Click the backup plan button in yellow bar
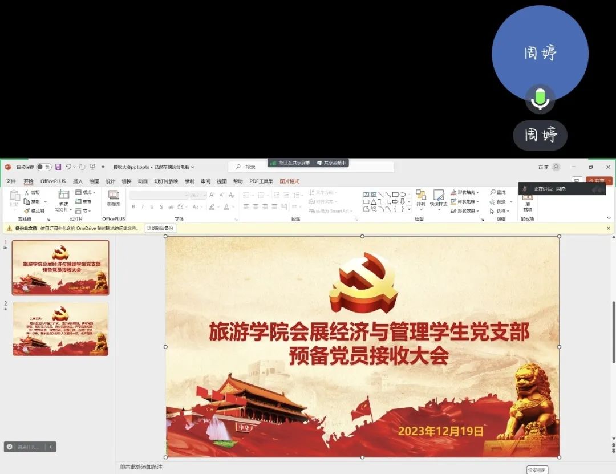 [x=160, y=228]
